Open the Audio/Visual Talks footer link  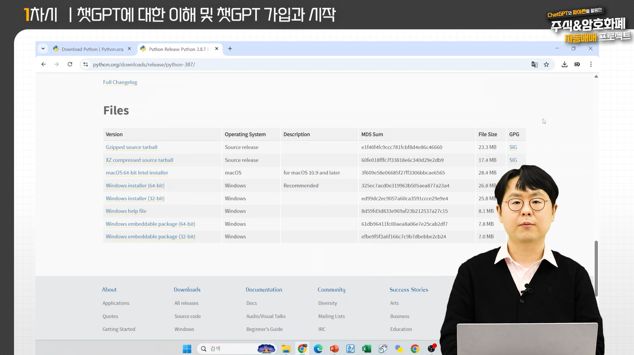pos(266,317)
